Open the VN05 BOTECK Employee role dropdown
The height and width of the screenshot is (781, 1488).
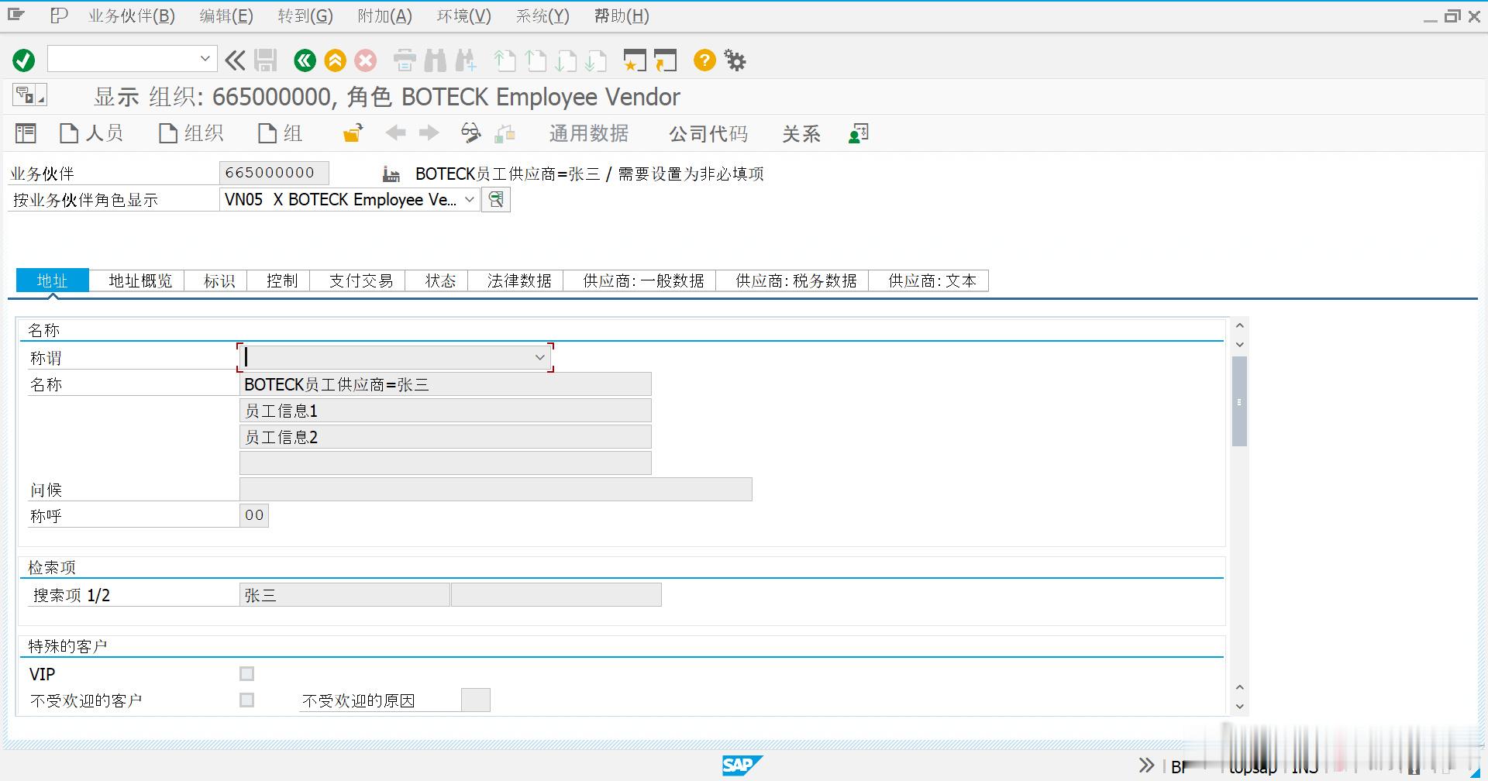coord(470,199)
